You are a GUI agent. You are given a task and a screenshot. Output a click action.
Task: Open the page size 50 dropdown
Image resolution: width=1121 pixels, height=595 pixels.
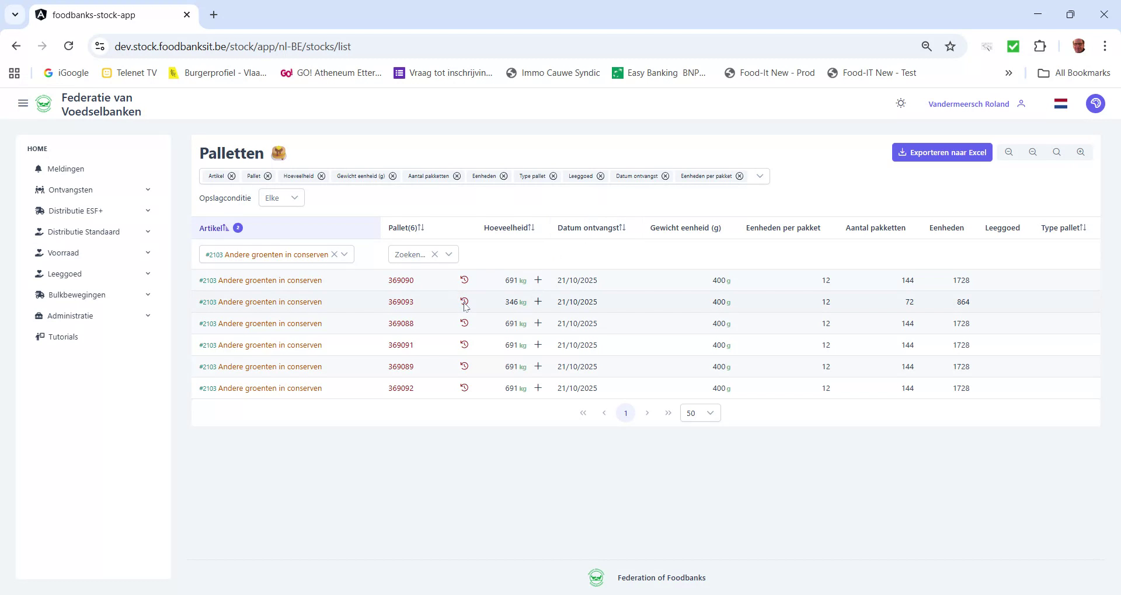pyautogui.click(x=699, y=412)
